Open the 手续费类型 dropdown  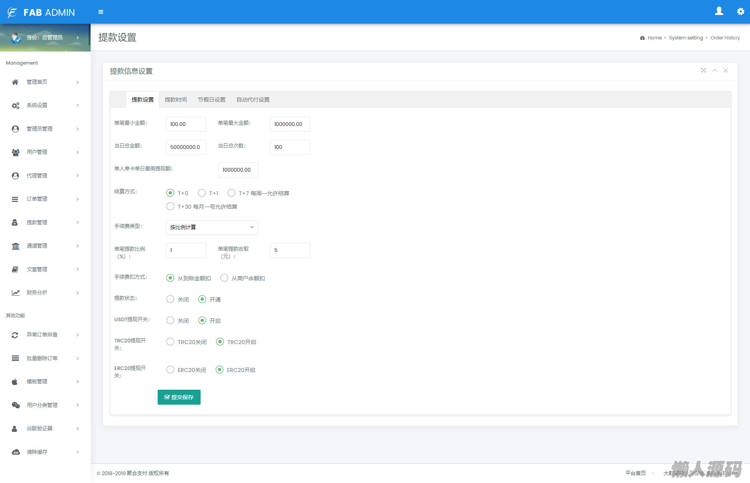[212, 228]
